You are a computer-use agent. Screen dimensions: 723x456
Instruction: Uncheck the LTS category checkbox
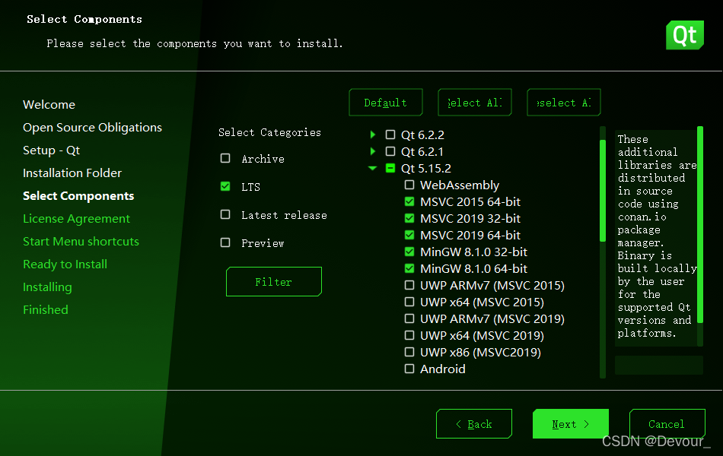tap(225, 186)
